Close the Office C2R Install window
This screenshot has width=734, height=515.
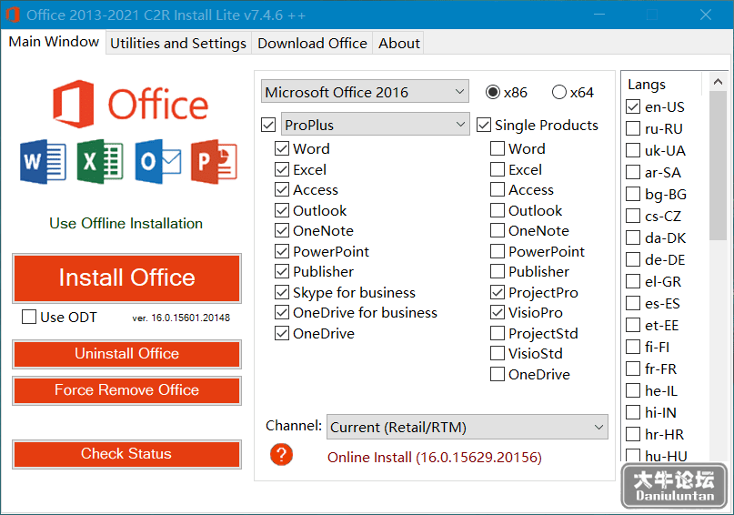point(706,15)
